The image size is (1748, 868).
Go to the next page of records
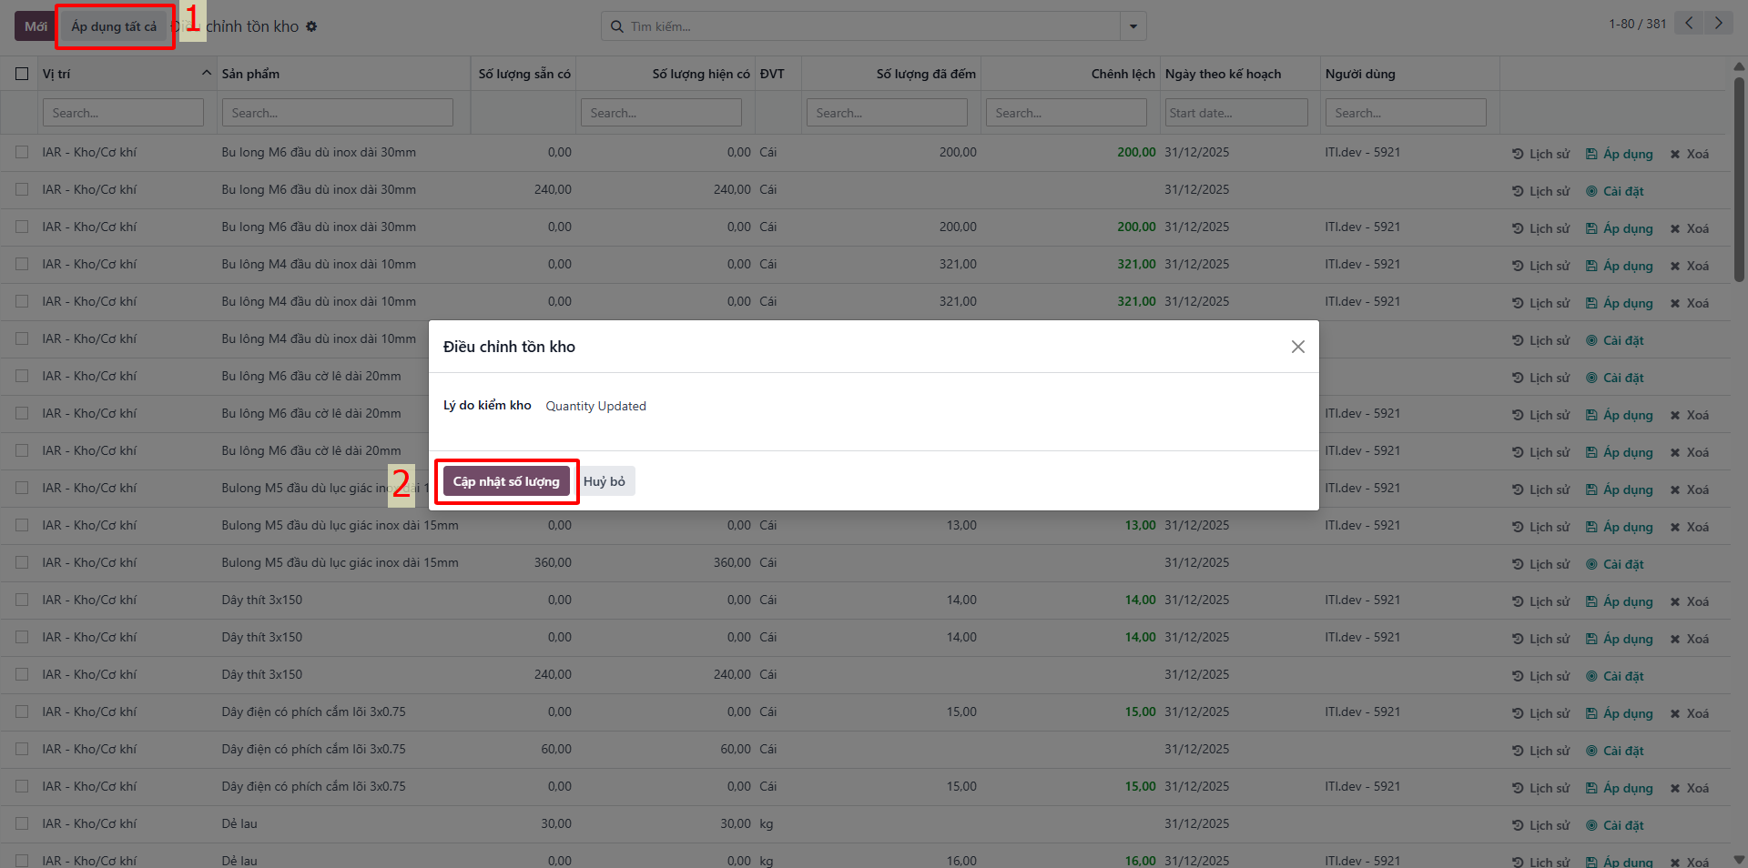pyautogui.click(x=1719, y=24)
